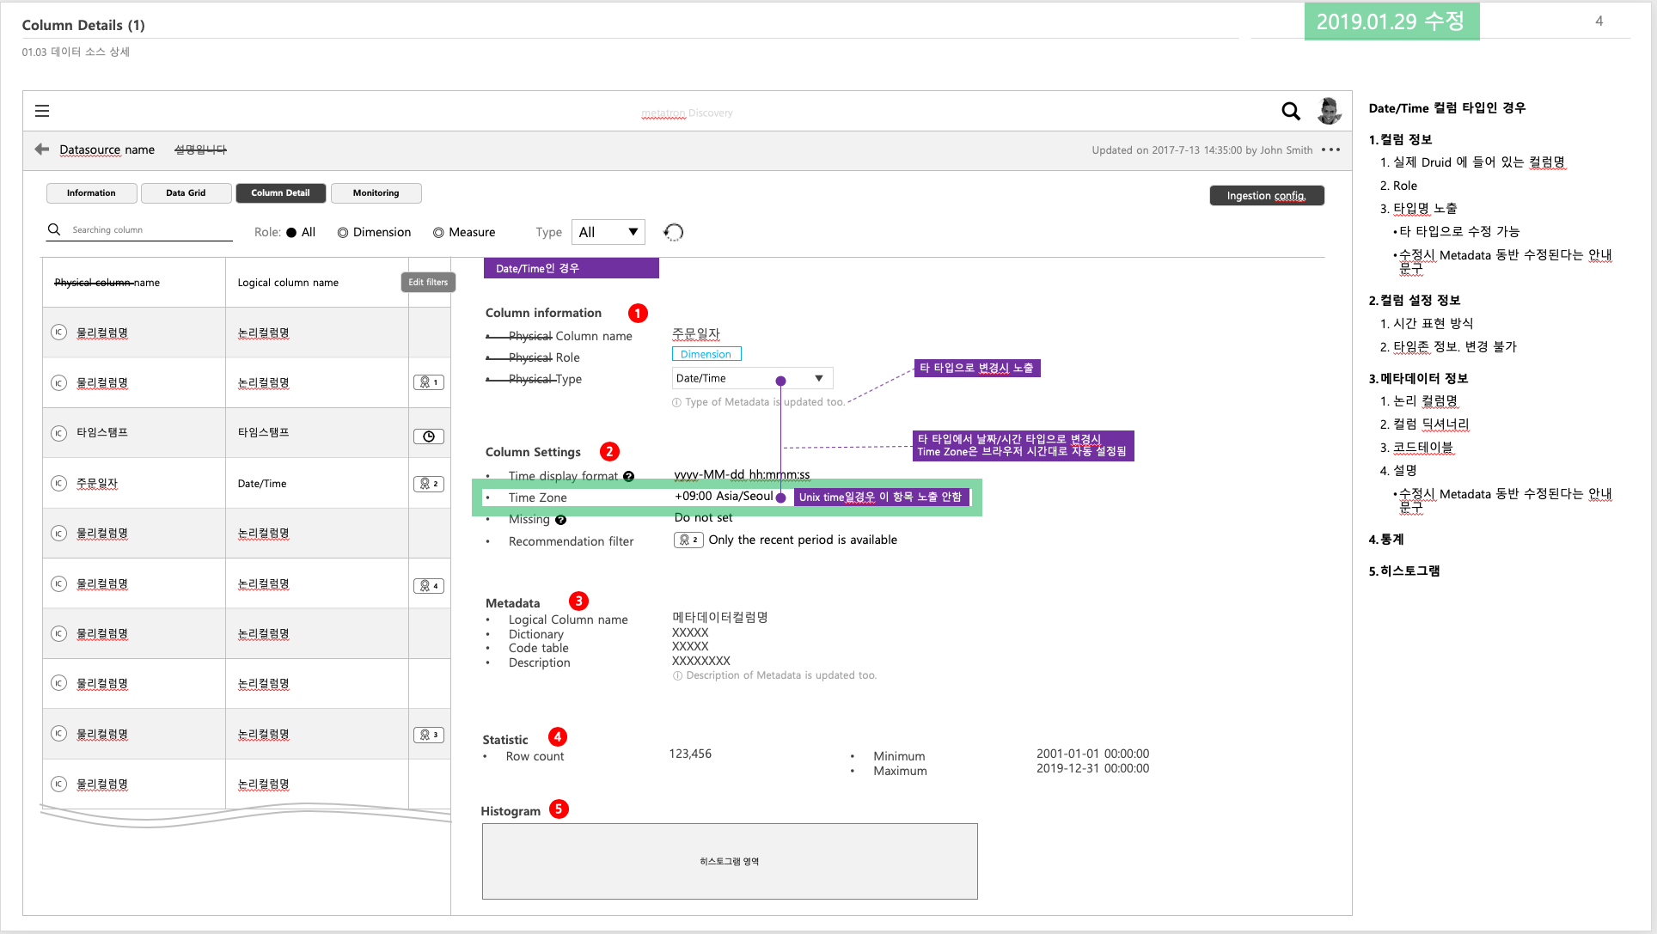Click the row count value 123,456
The width and height of the screenshot is (1657, 934).
pyautogui.click(x=690, y=754)
